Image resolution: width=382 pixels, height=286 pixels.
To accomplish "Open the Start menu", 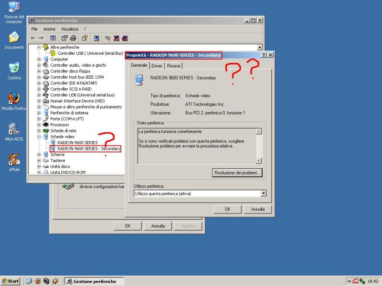I will [x=10, y=281].
